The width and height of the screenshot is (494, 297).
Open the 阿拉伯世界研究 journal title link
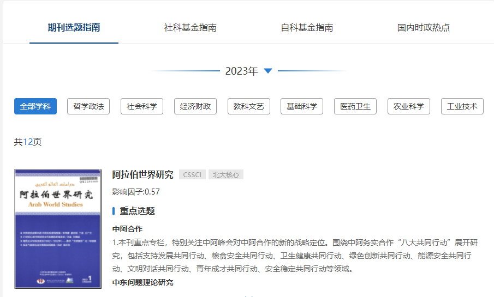coord(142,174)
